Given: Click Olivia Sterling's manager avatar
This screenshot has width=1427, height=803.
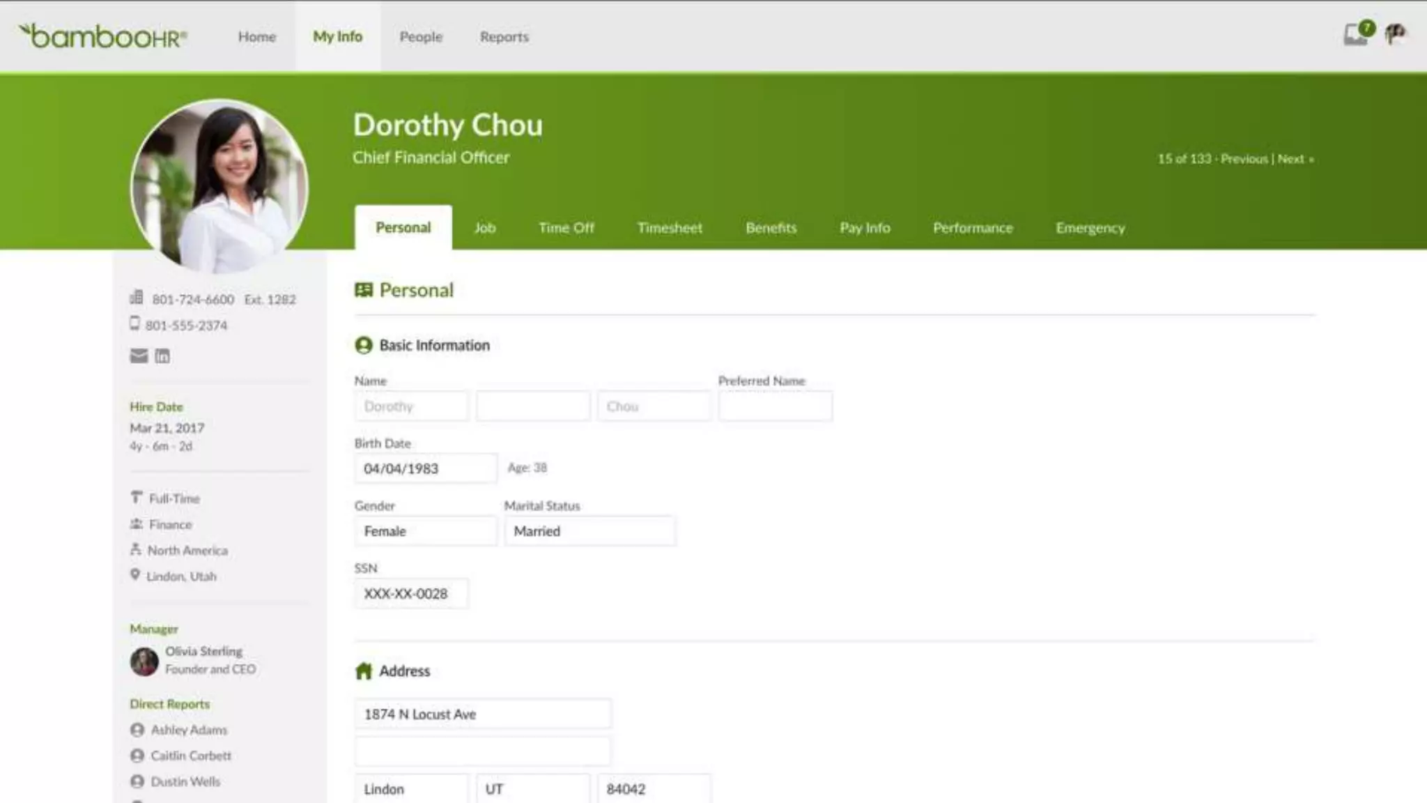Looking at the screenshot, I should tap(144, 661).
